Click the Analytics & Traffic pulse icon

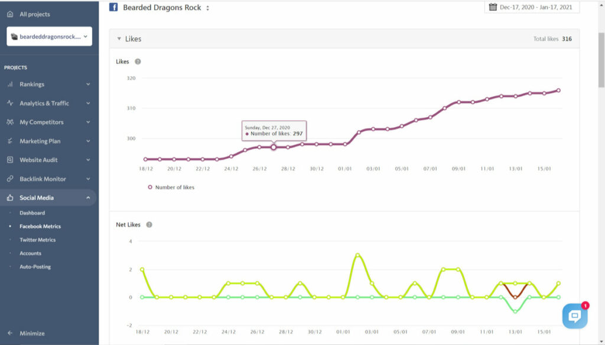coord(11,103)
